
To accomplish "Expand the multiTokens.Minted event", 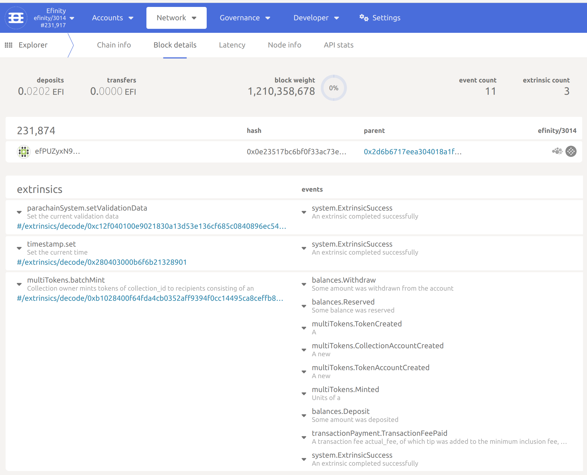I will (x=304, y=394).
